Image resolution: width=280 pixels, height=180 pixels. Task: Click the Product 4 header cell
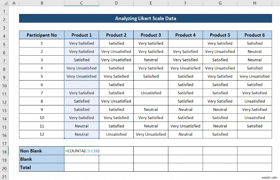pos(185,35)
